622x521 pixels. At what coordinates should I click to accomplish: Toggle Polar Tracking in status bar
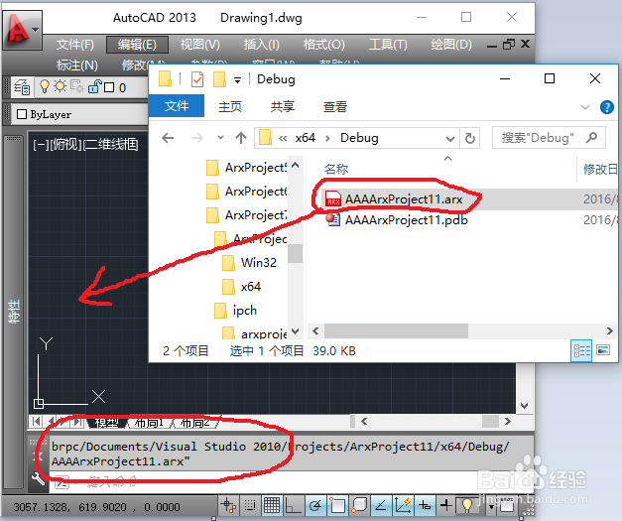tap(315, 505)
